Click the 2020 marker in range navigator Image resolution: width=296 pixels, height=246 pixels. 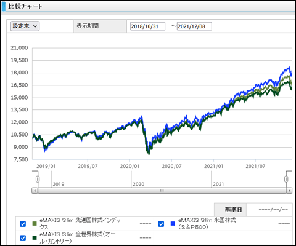[x=139, y=184]
